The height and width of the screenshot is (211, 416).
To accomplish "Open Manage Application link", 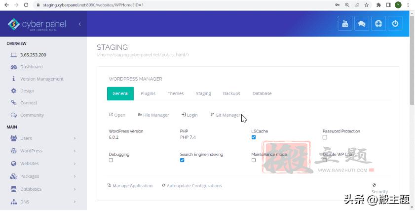I will [x=130, y=186].
